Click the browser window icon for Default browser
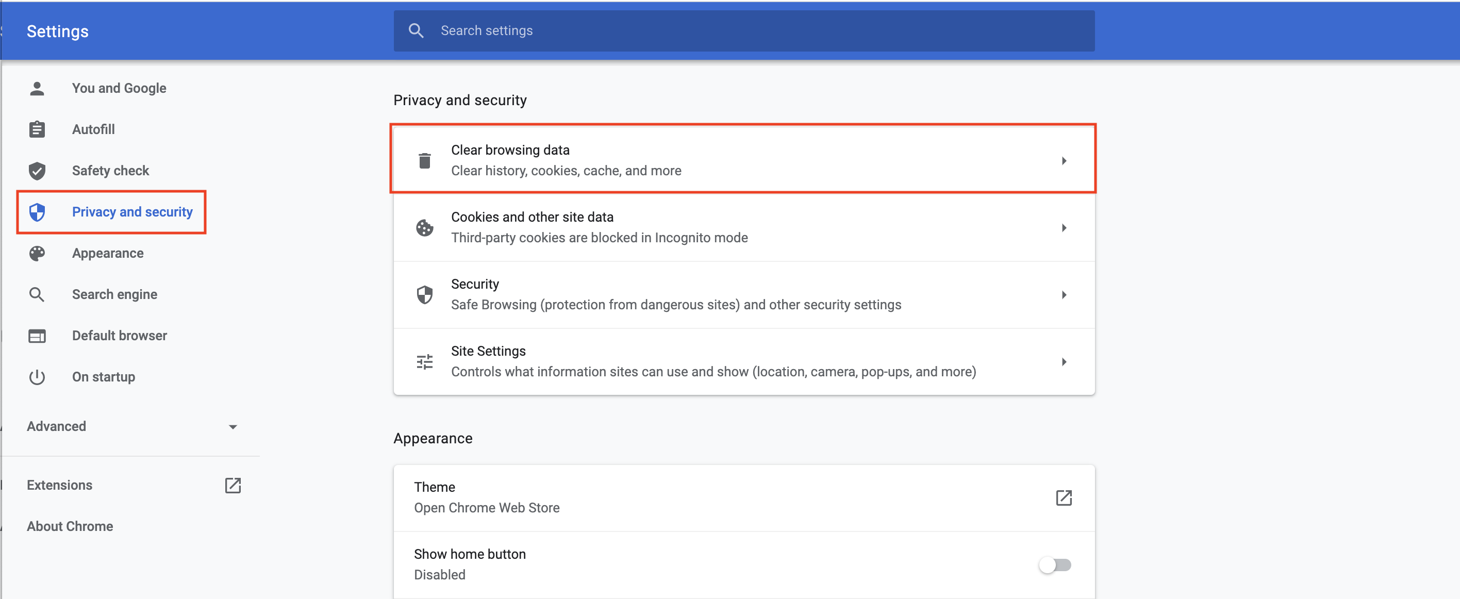This screenshot has width=1460, height=599. pos(37,336)
